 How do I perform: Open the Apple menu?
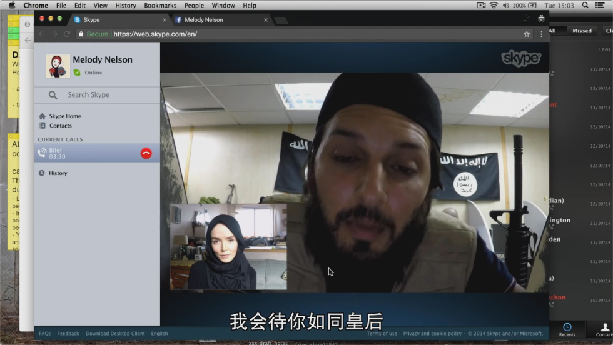pyautogui.click(x=12, y=5)
